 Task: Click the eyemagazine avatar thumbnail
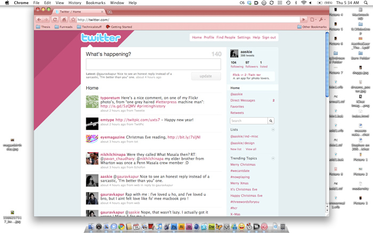click(92, 139)
